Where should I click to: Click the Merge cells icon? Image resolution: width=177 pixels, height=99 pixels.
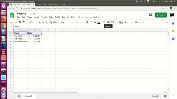tap(113, 22)
